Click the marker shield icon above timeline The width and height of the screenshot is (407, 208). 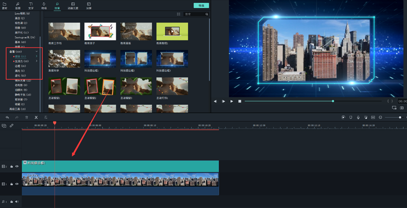351,117
